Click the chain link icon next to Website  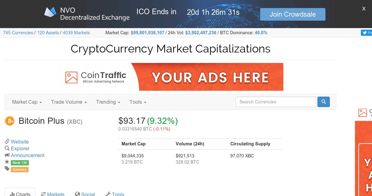point(7,142)
